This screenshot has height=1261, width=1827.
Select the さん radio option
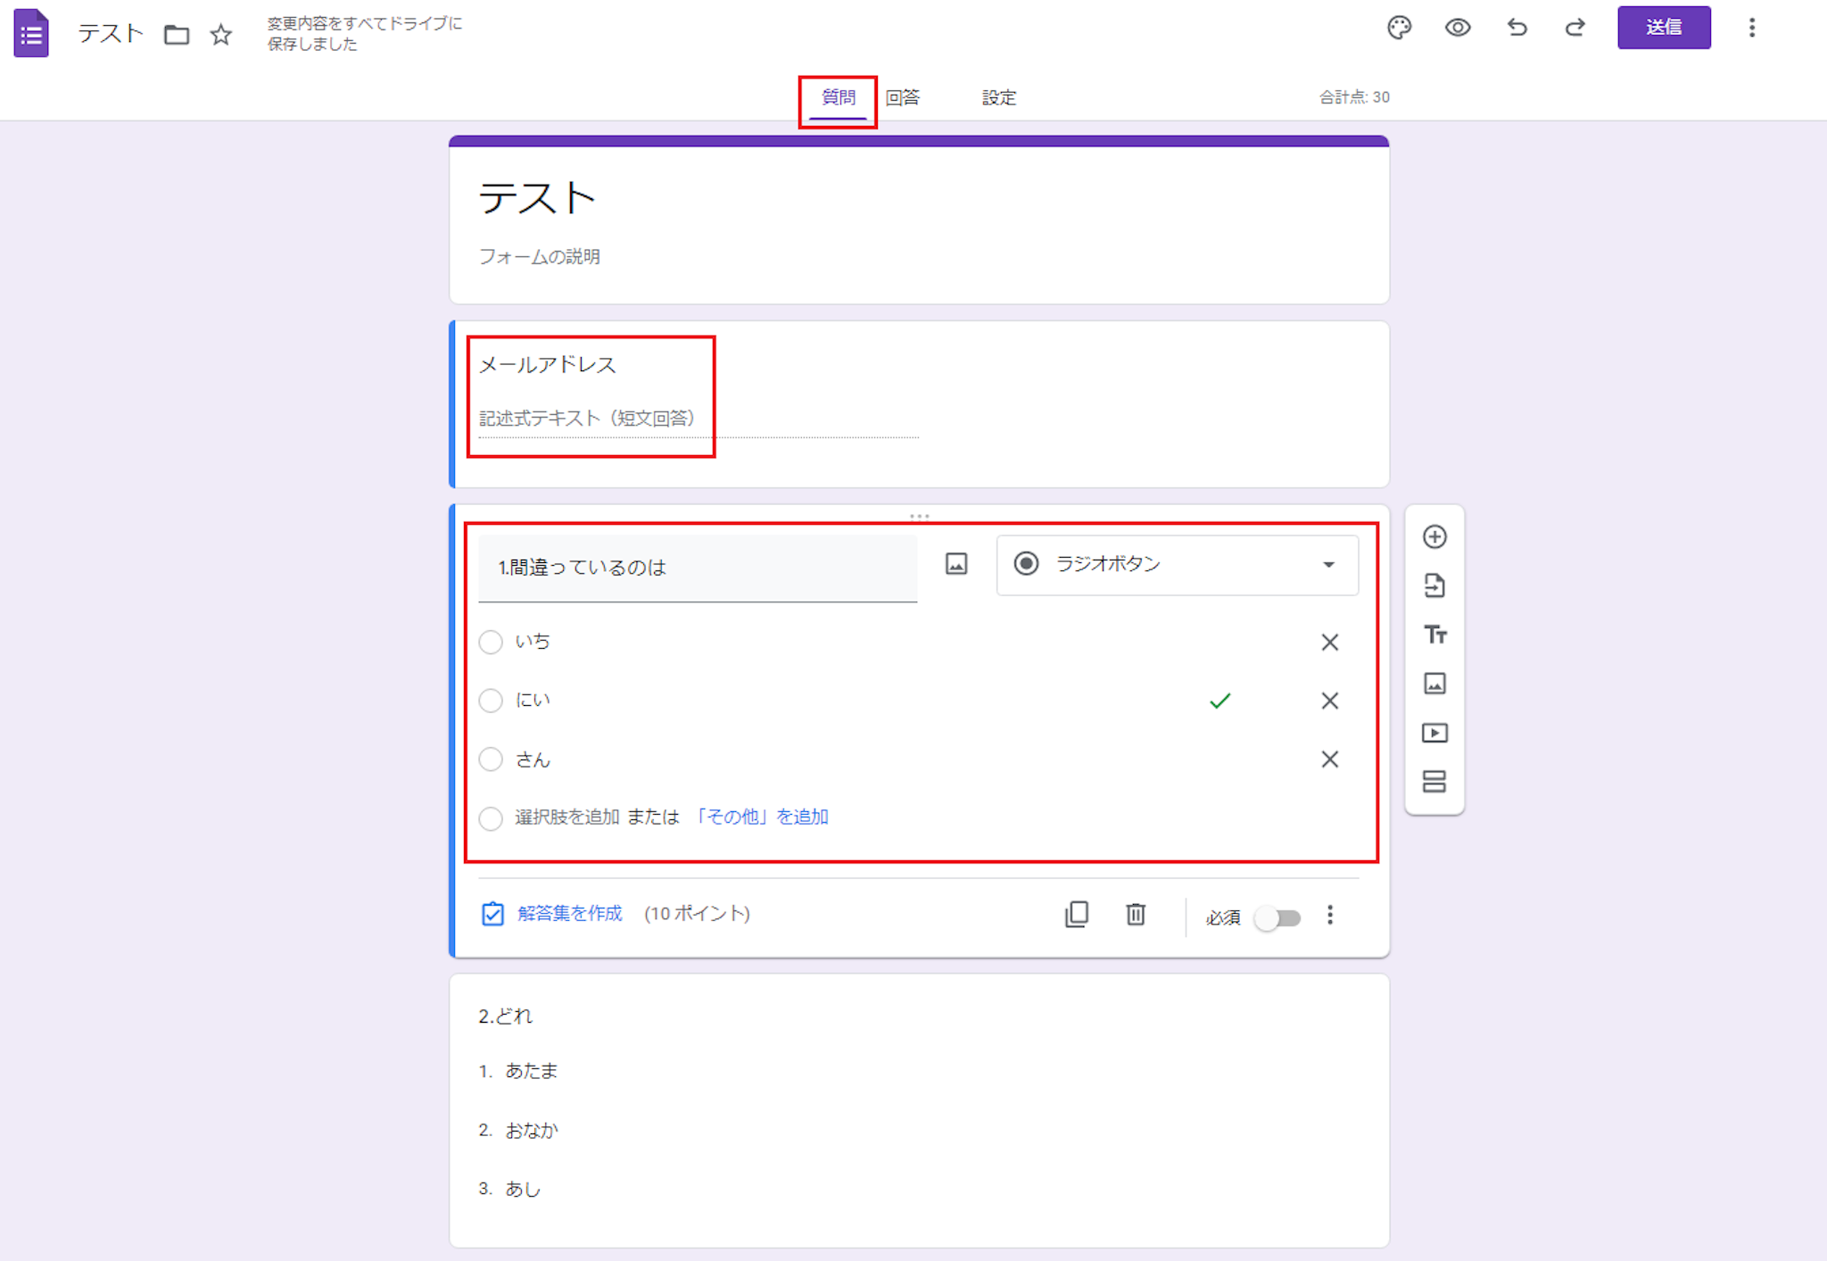491,759
